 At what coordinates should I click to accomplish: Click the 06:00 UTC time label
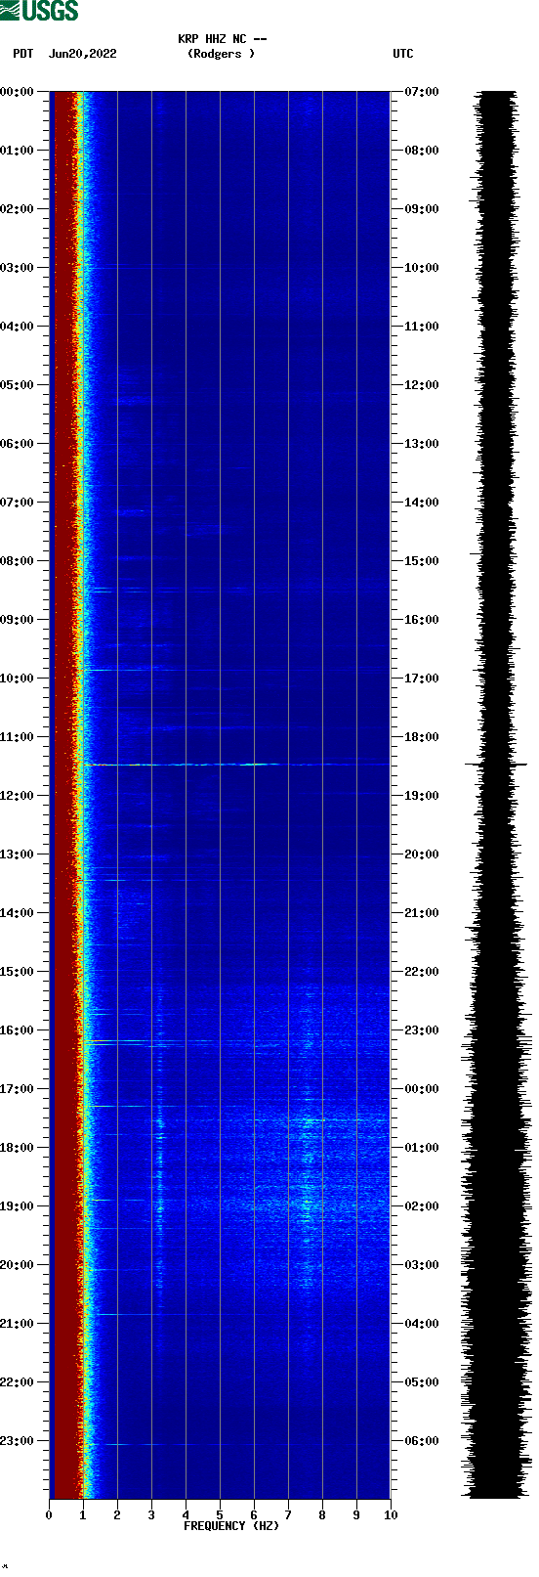click(422, 1441)
